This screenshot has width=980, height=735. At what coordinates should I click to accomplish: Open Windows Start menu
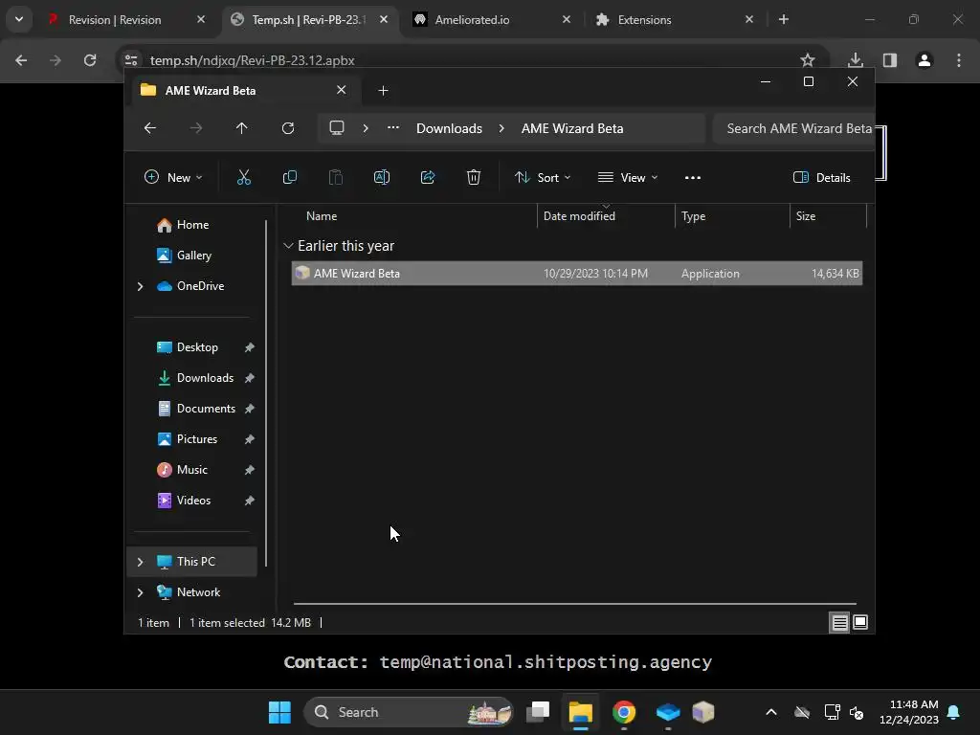click(x=279, y=712)
